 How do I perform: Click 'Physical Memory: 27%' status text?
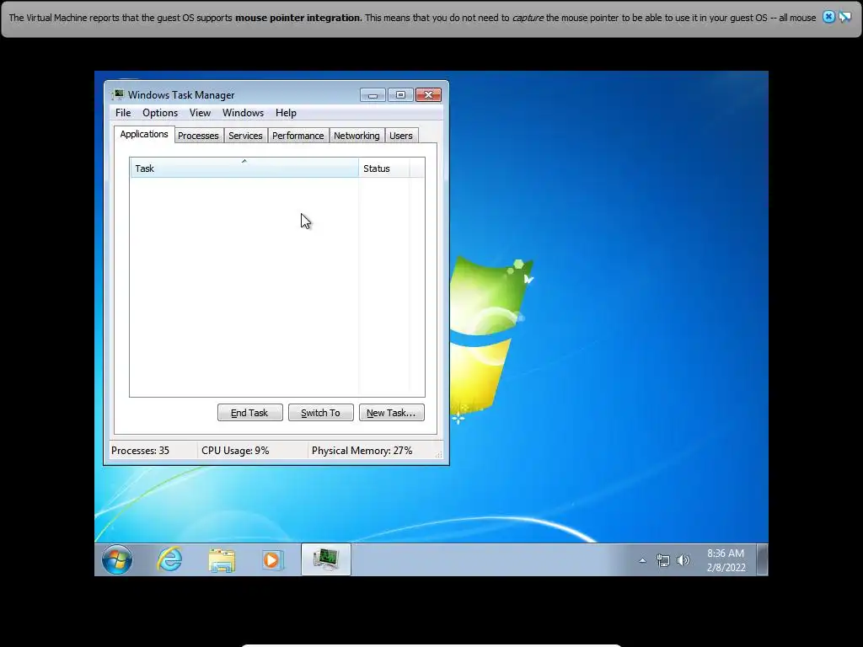click(362, 451)
